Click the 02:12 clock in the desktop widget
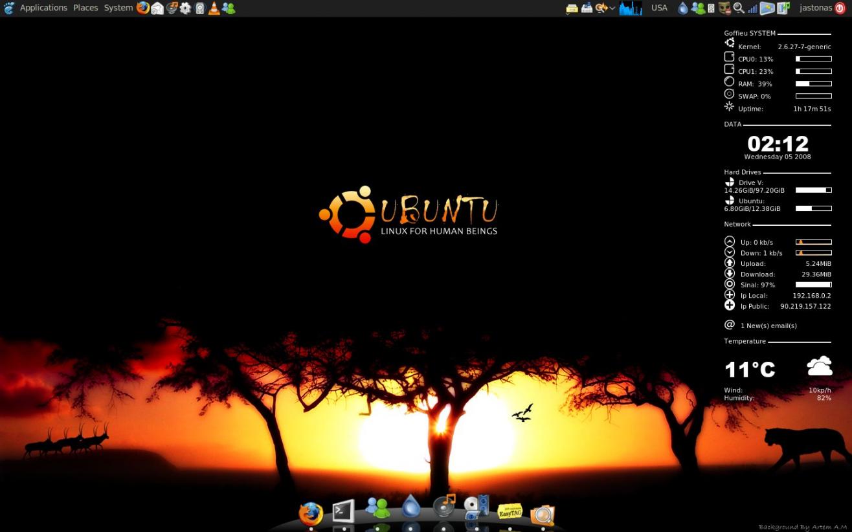 778,143
